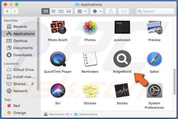Click the Share toolbar button
This screenshot has height=119, width=178.
click(x=111, y=11)
